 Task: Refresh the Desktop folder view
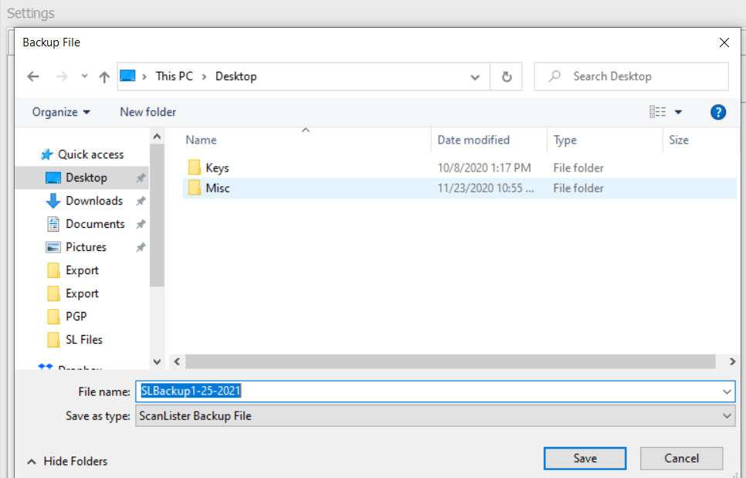click(x=507, y=76)
